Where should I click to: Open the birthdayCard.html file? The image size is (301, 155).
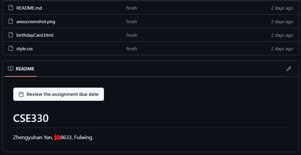pyautogui.click(x=35, y=35)
